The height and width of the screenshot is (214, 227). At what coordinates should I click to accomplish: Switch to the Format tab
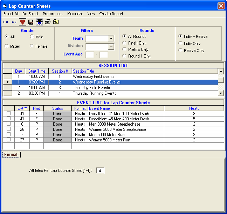tap(11, 155)
